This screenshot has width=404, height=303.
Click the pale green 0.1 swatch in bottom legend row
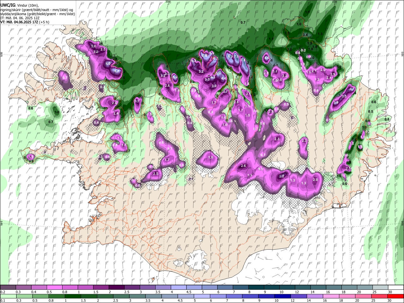tap(8, 296)
